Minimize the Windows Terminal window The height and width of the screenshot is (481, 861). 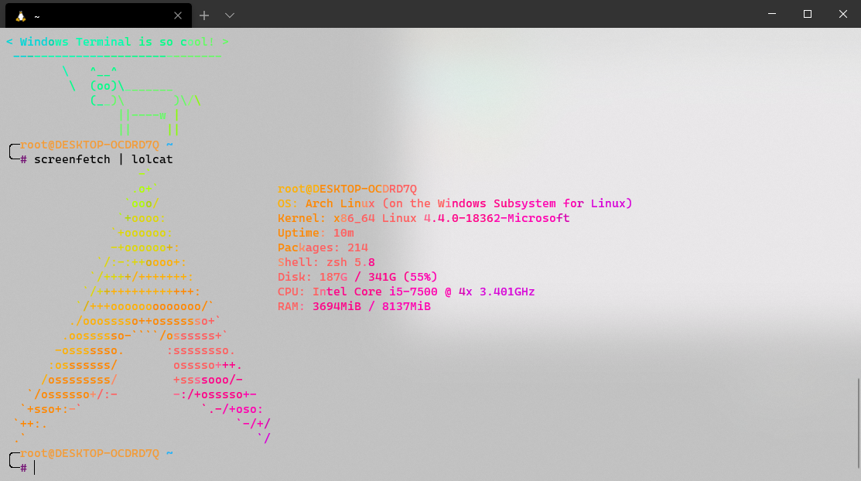pyautogui.click(x=772, y=14)
